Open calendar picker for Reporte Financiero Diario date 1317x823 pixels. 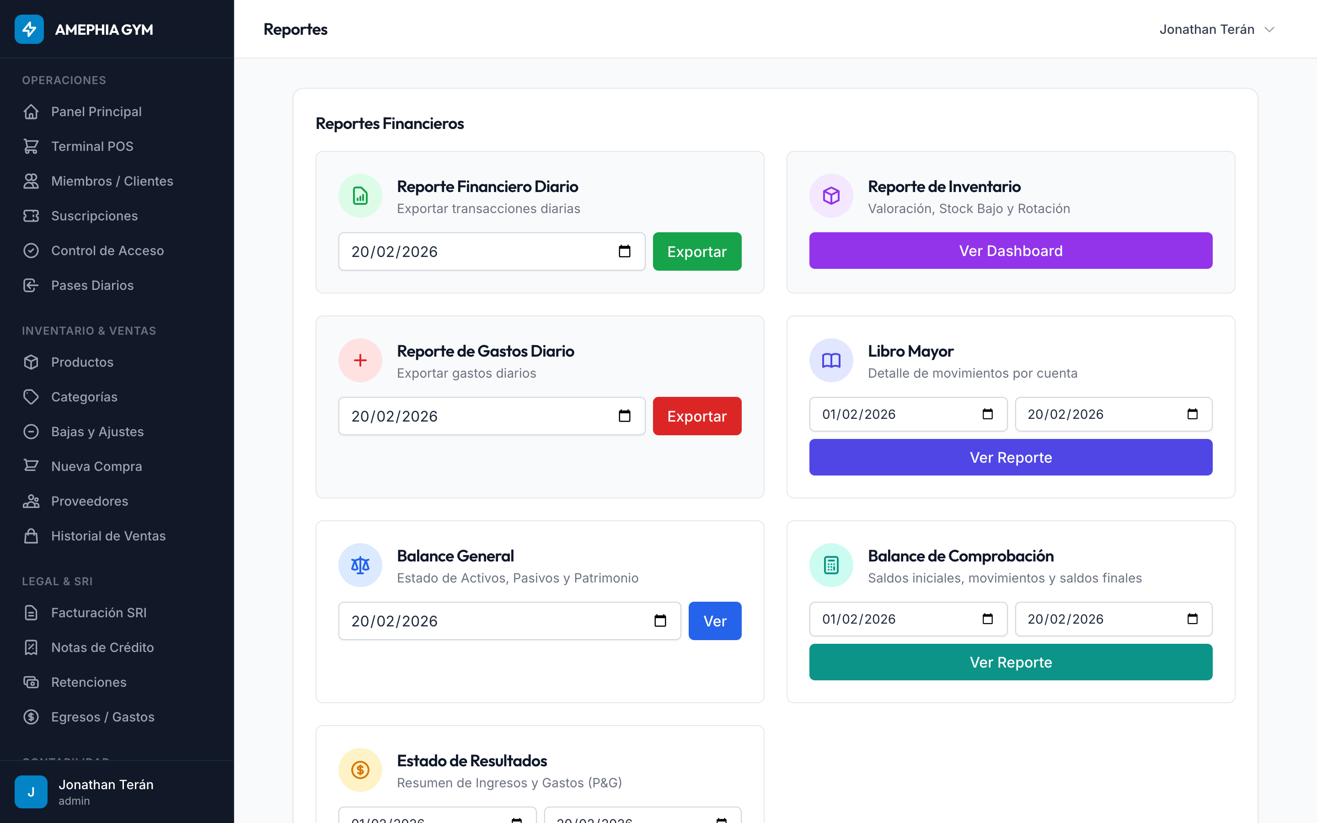pyautogui.click(x=624, y=251)
